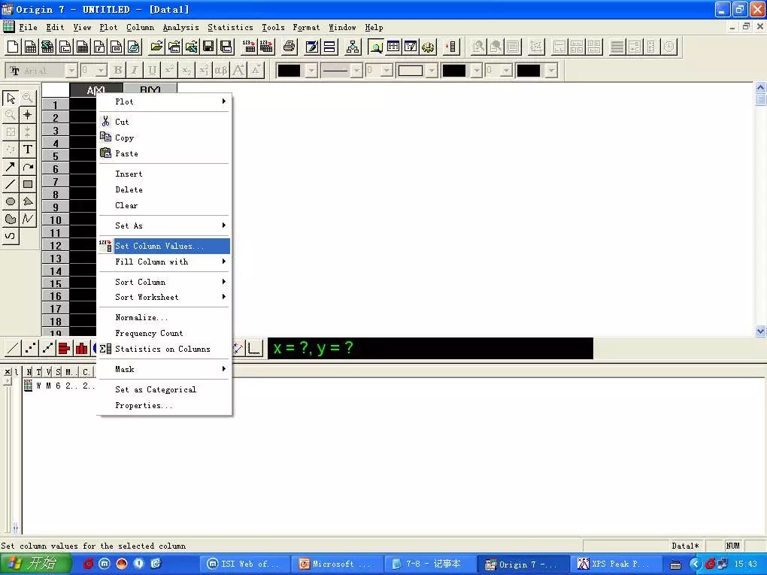Click the Results Log icon
Image resolution: width=767 pixels, height=575 pixels.
click(393, 47)
